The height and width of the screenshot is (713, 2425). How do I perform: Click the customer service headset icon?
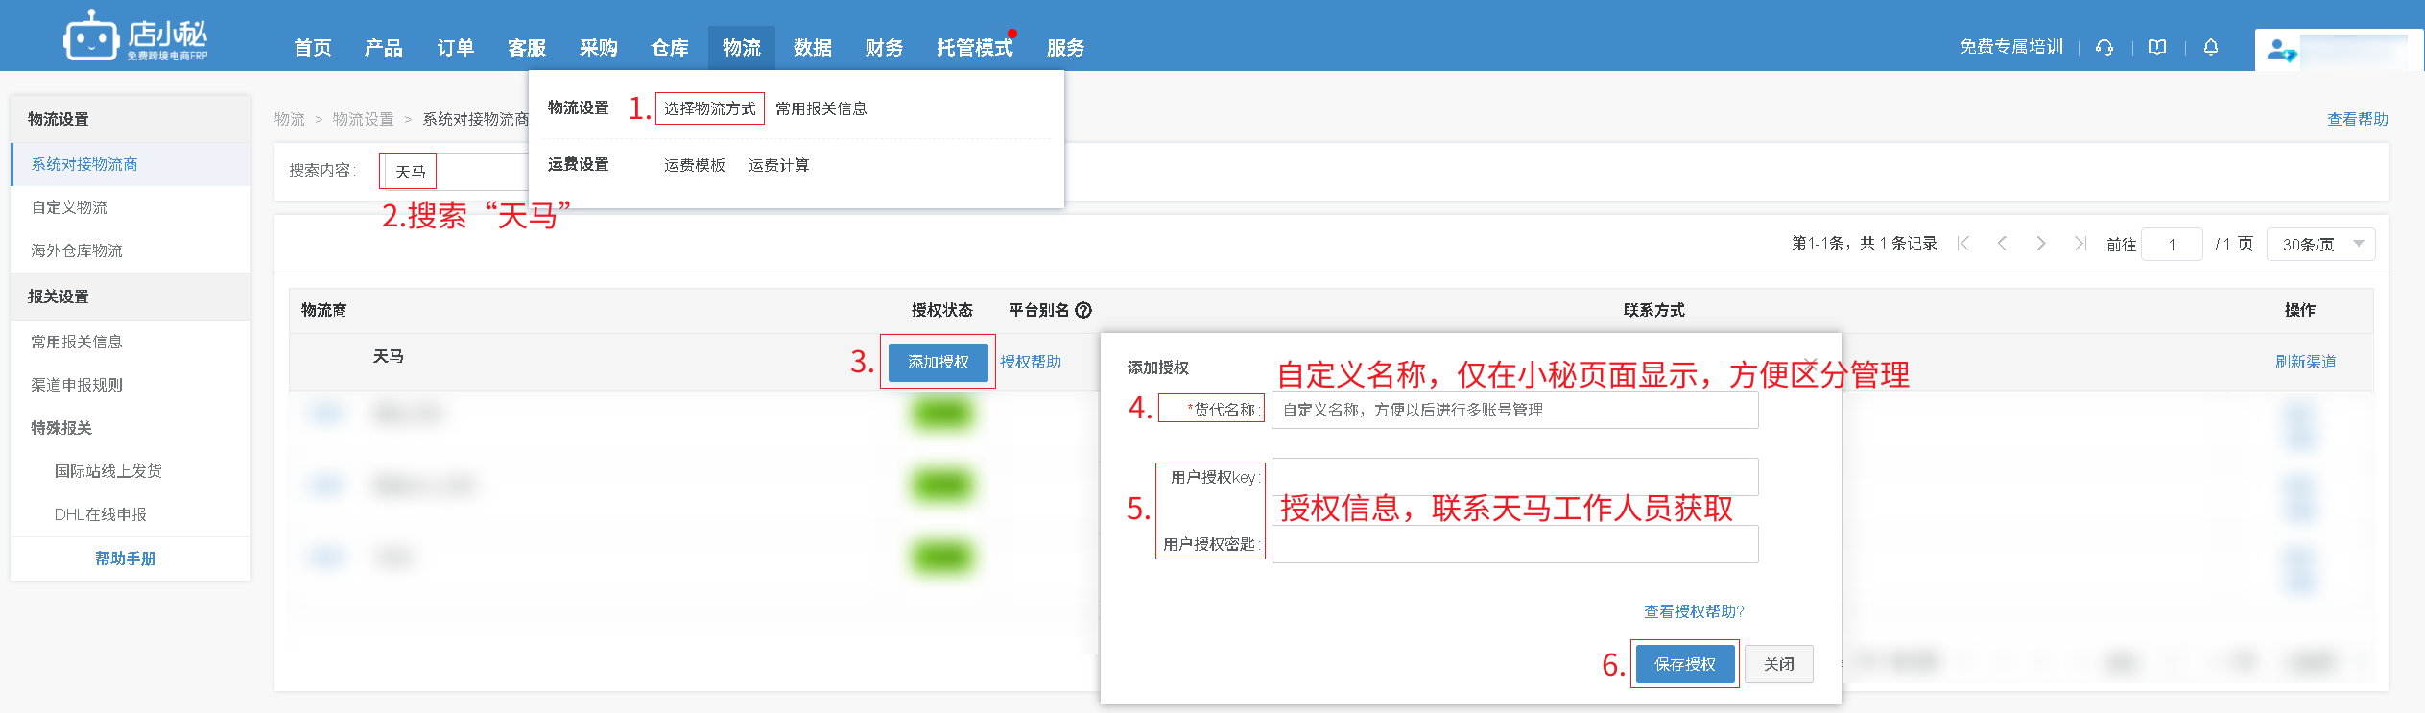(x=2104, y=48)
